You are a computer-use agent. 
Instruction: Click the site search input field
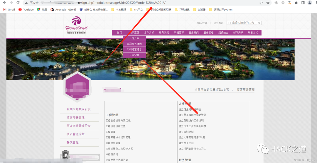click(244, 23)
